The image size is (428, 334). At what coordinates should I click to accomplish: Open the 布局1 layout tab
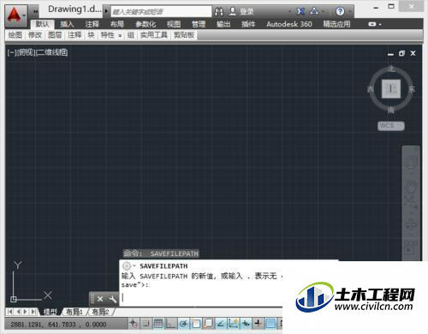click(x=74, y=312)
